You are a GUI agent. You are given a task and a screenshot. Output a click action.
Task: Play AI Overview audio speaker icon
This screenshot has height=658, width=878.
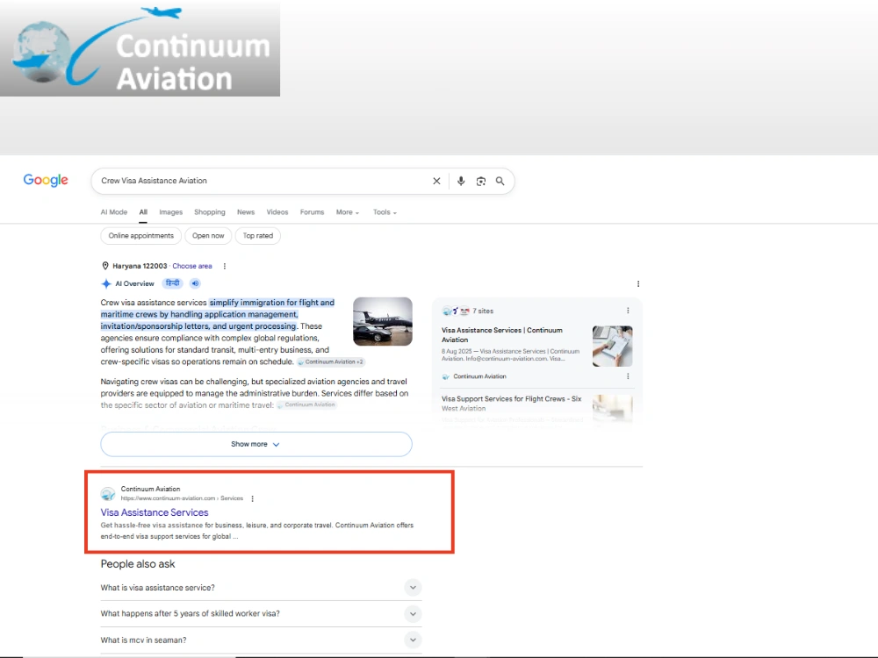pyautogui.click(x=195, y=283)
